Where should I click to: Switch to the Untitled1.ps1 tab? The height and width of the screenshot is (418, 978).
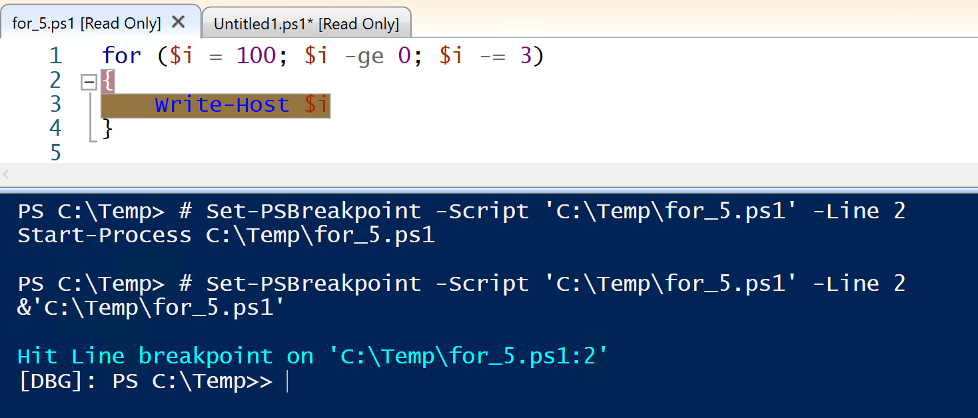click(306, 24)
